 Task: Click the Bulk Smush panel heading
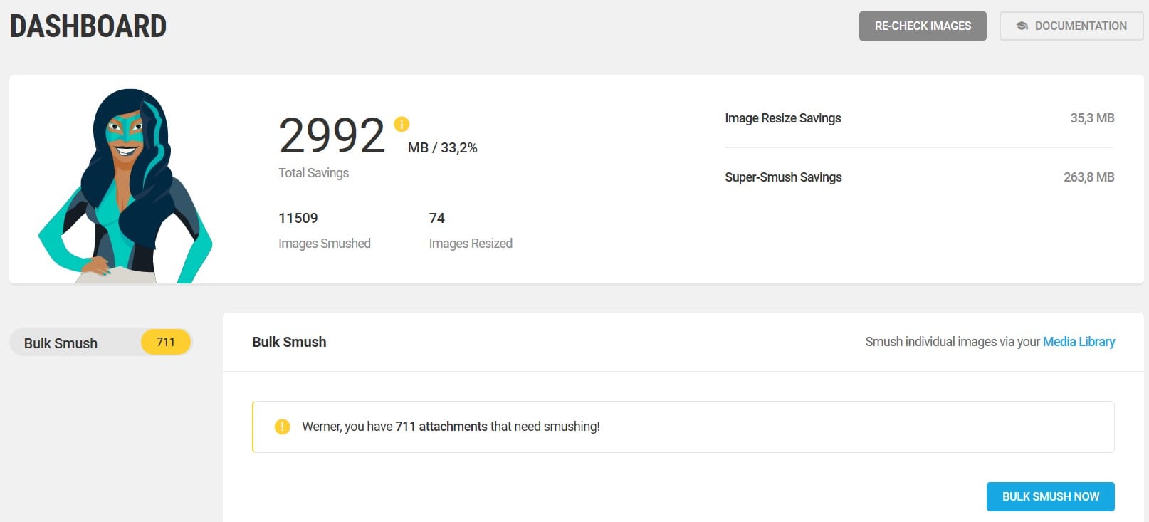pos(289,342)
